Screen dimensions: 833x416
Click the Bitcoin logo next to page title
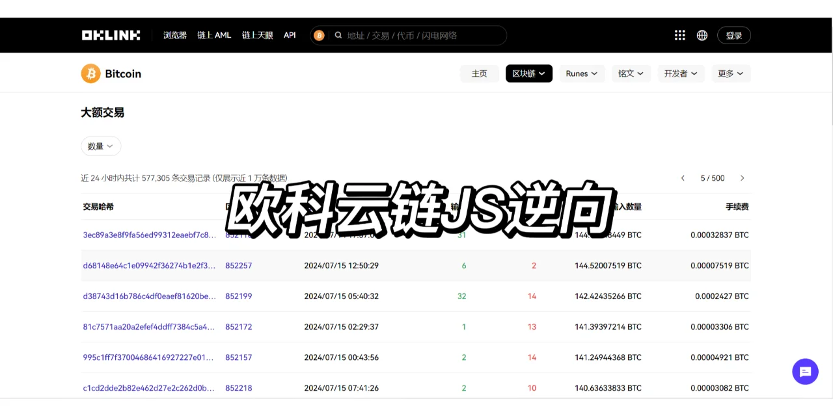pyautogui.click(x=90, y=73)
